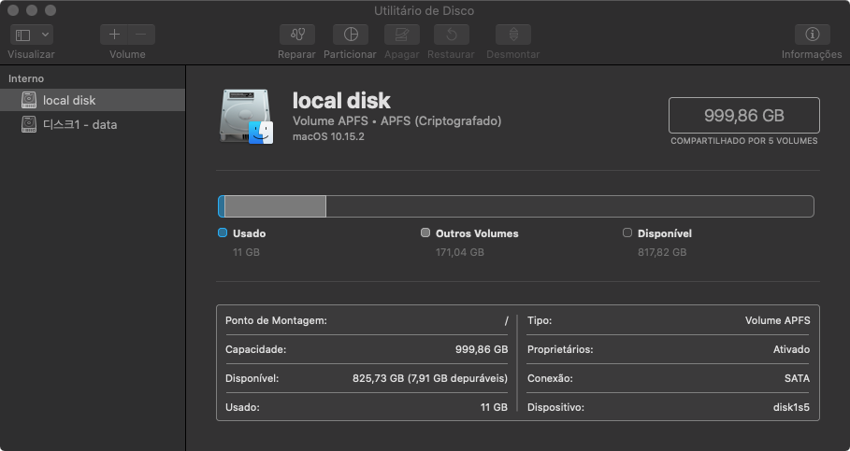Click the Particionar pie chart icon

351,35
